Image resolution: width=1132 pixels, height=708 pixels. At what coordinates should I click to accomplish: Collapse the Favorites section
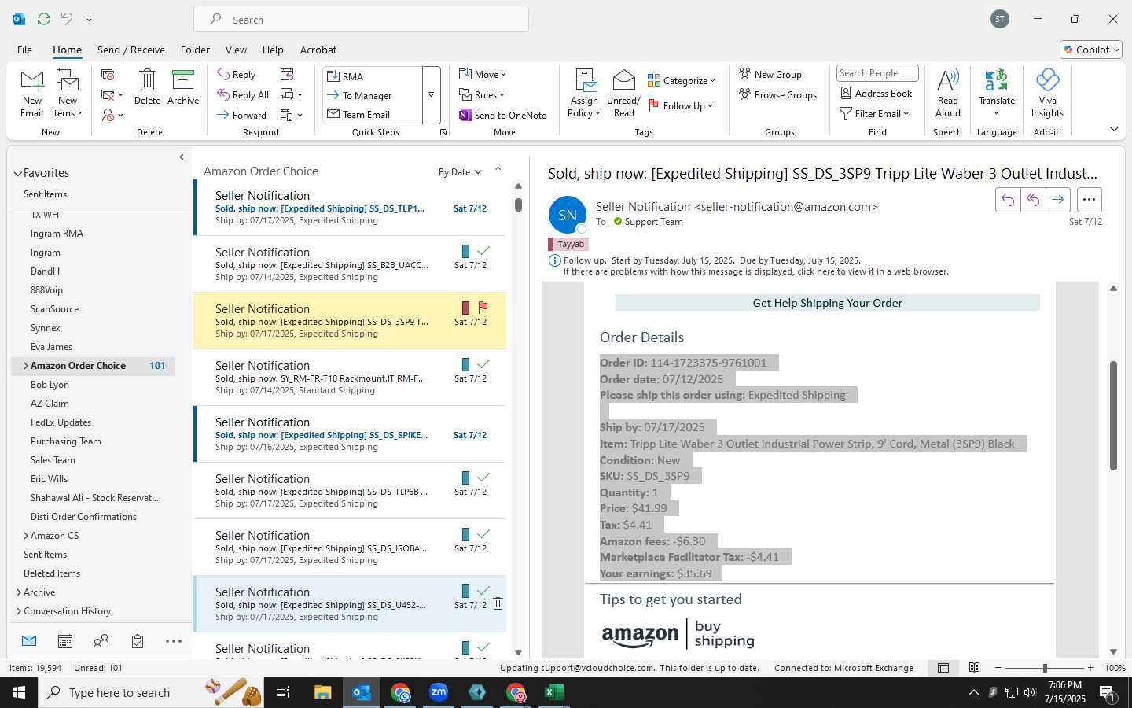[17, 174]
